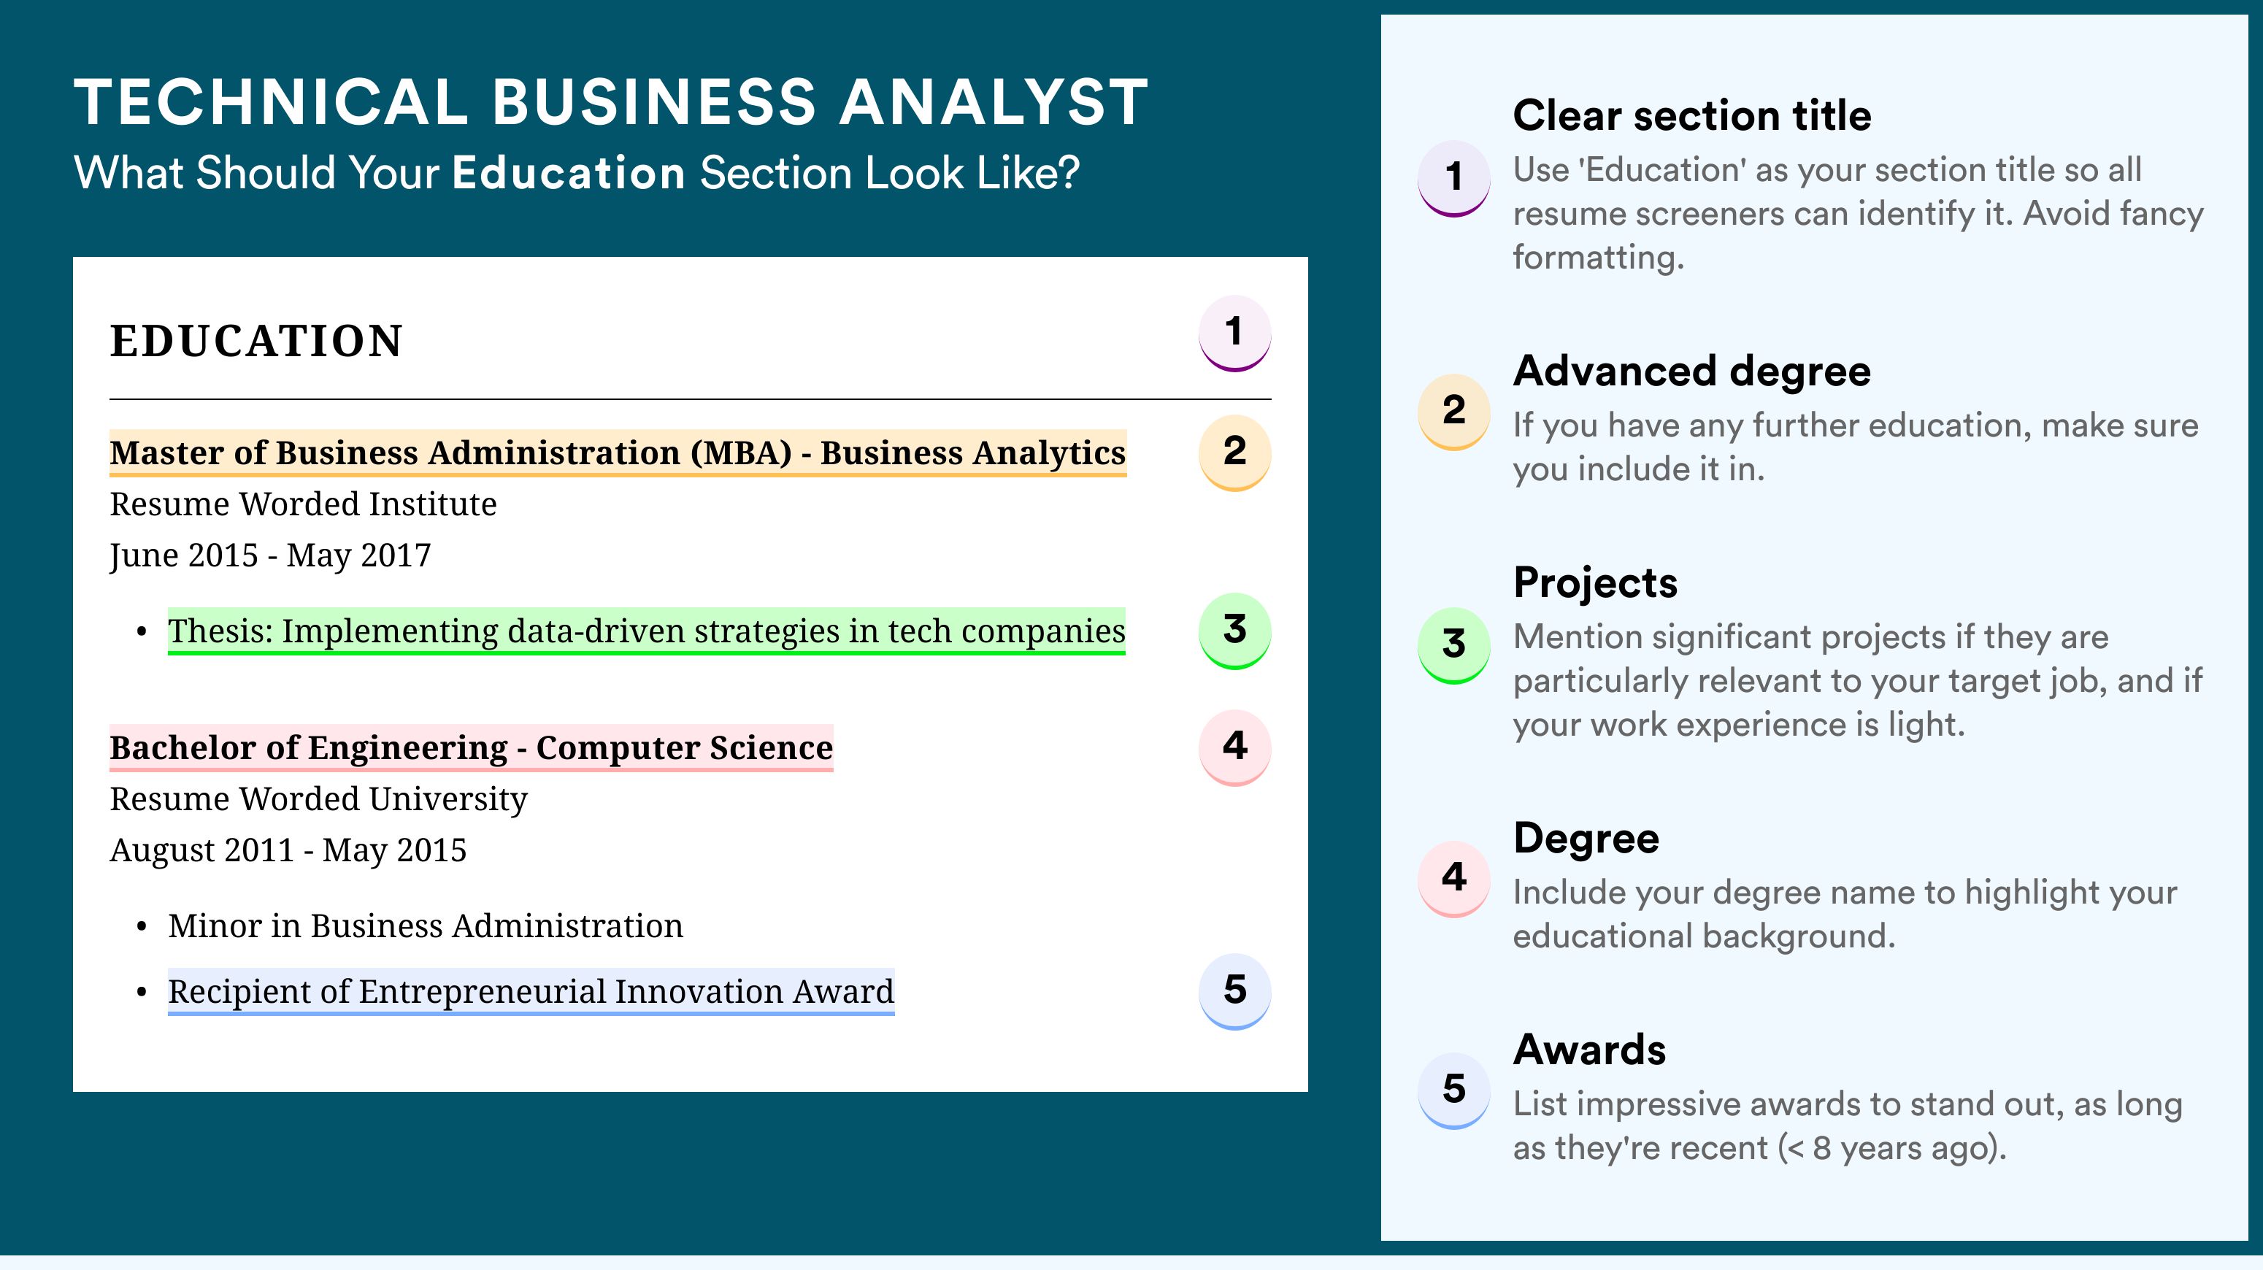Viewport: 2263px width, 1270px height.
Task: Click the green 3 badge next to Projects
Action: [1454, 645]
